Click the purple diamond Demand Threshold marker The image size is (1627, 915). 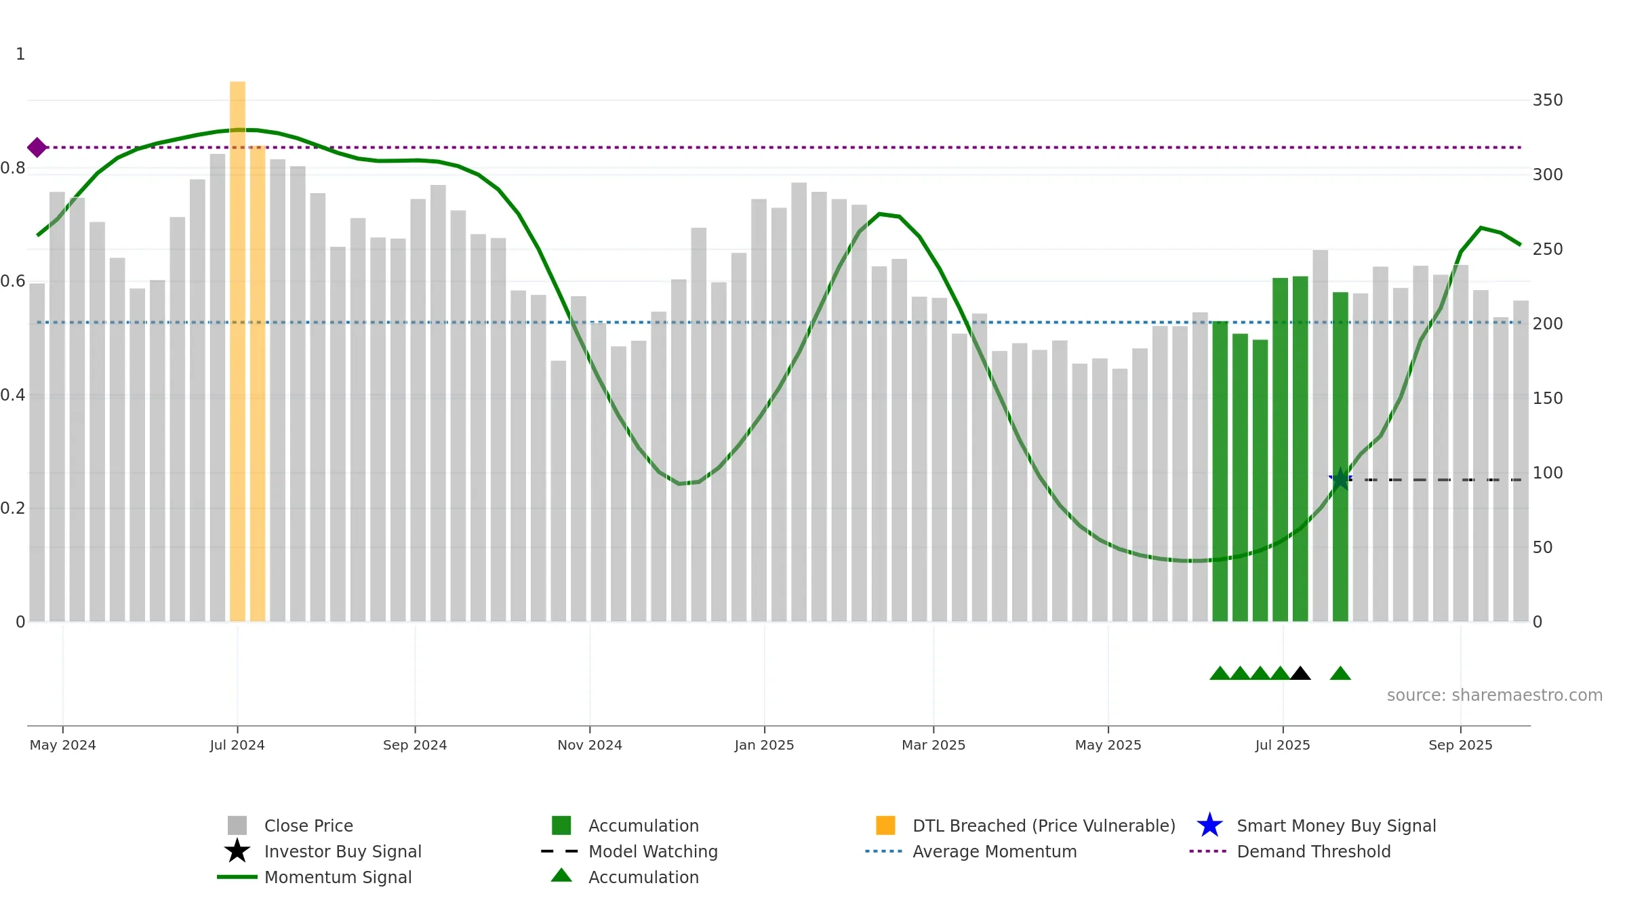pos(37,147)
